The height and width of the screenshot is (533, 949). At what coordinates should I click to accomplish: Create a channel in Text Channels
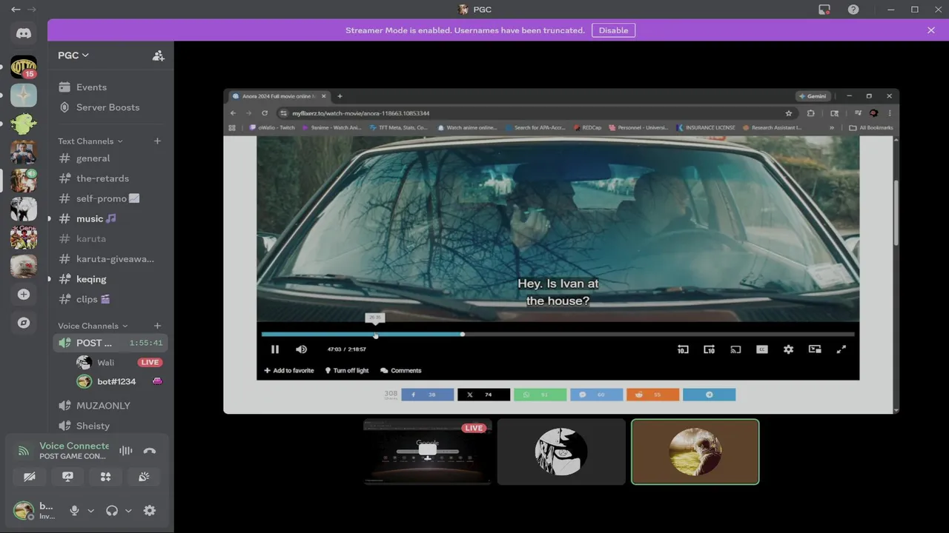click(x=157, y=141)
